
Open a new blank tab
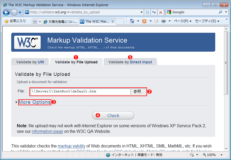(120, 22)
